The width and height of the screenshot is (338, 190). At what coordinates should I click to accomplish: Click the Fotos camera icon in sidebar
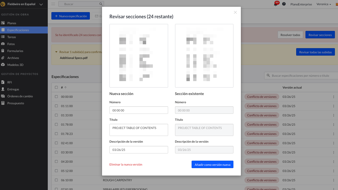coord(3,44)
